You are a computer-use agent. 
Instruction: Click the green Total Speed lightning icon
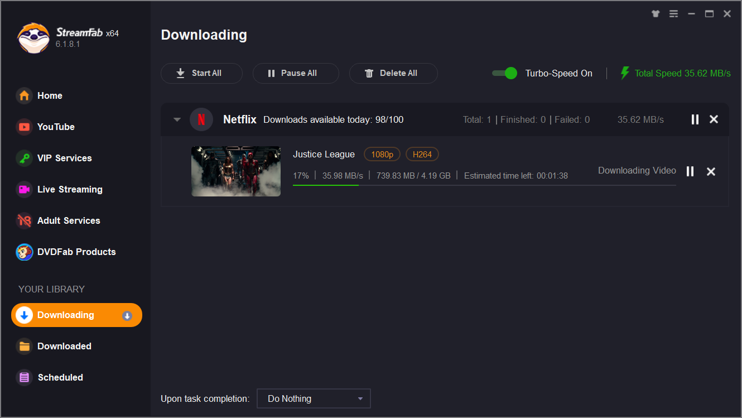[625, 73]
